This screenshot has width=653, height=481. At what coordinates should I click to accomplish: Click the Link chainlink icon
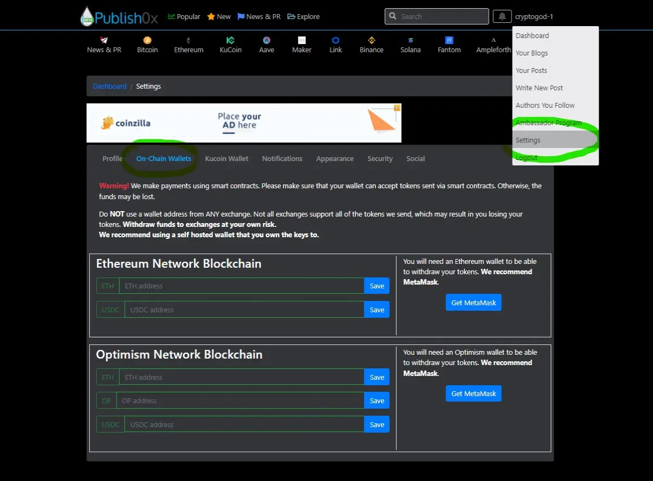pyautogui.click(x=336, y=40)
